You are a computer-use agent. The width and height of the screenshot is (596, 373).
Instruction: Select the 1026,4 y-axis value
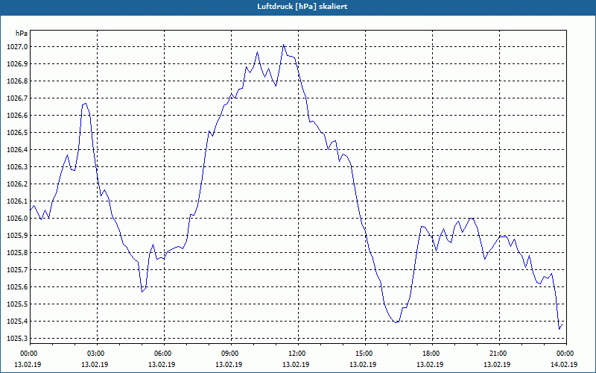click(17, 150)
